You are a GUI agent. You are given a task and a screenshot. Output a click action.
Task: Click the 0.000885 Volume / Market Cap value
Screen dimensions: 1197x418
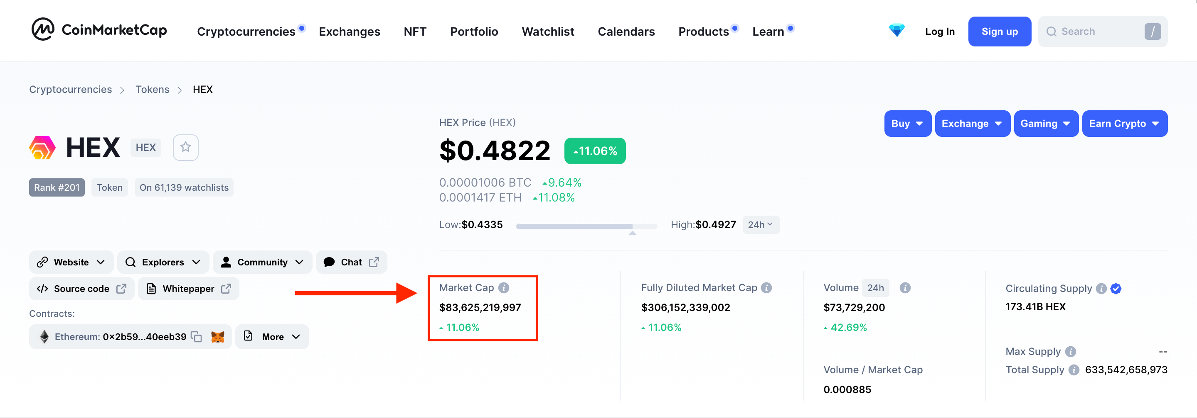pos(847,390)
